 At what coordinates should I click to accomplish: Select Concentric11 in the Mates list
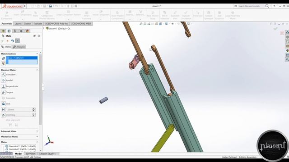[x=20, y=146]
